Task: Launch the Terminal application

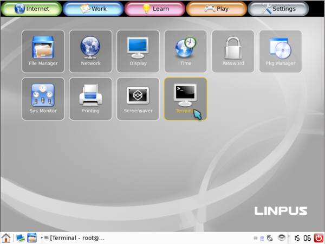Action: pyautogui.click(x=186, y=99)
